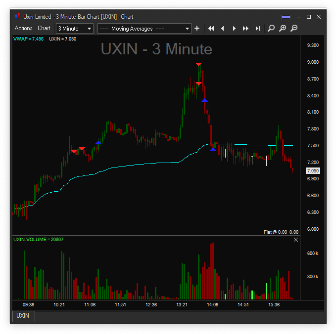Click the 12:36 time axis label
Image resolution: width=336 pixels, height=334 pixels.
coord(151,305)
